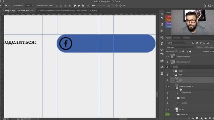Align left edges icon in options bar

tap(57, 6)
